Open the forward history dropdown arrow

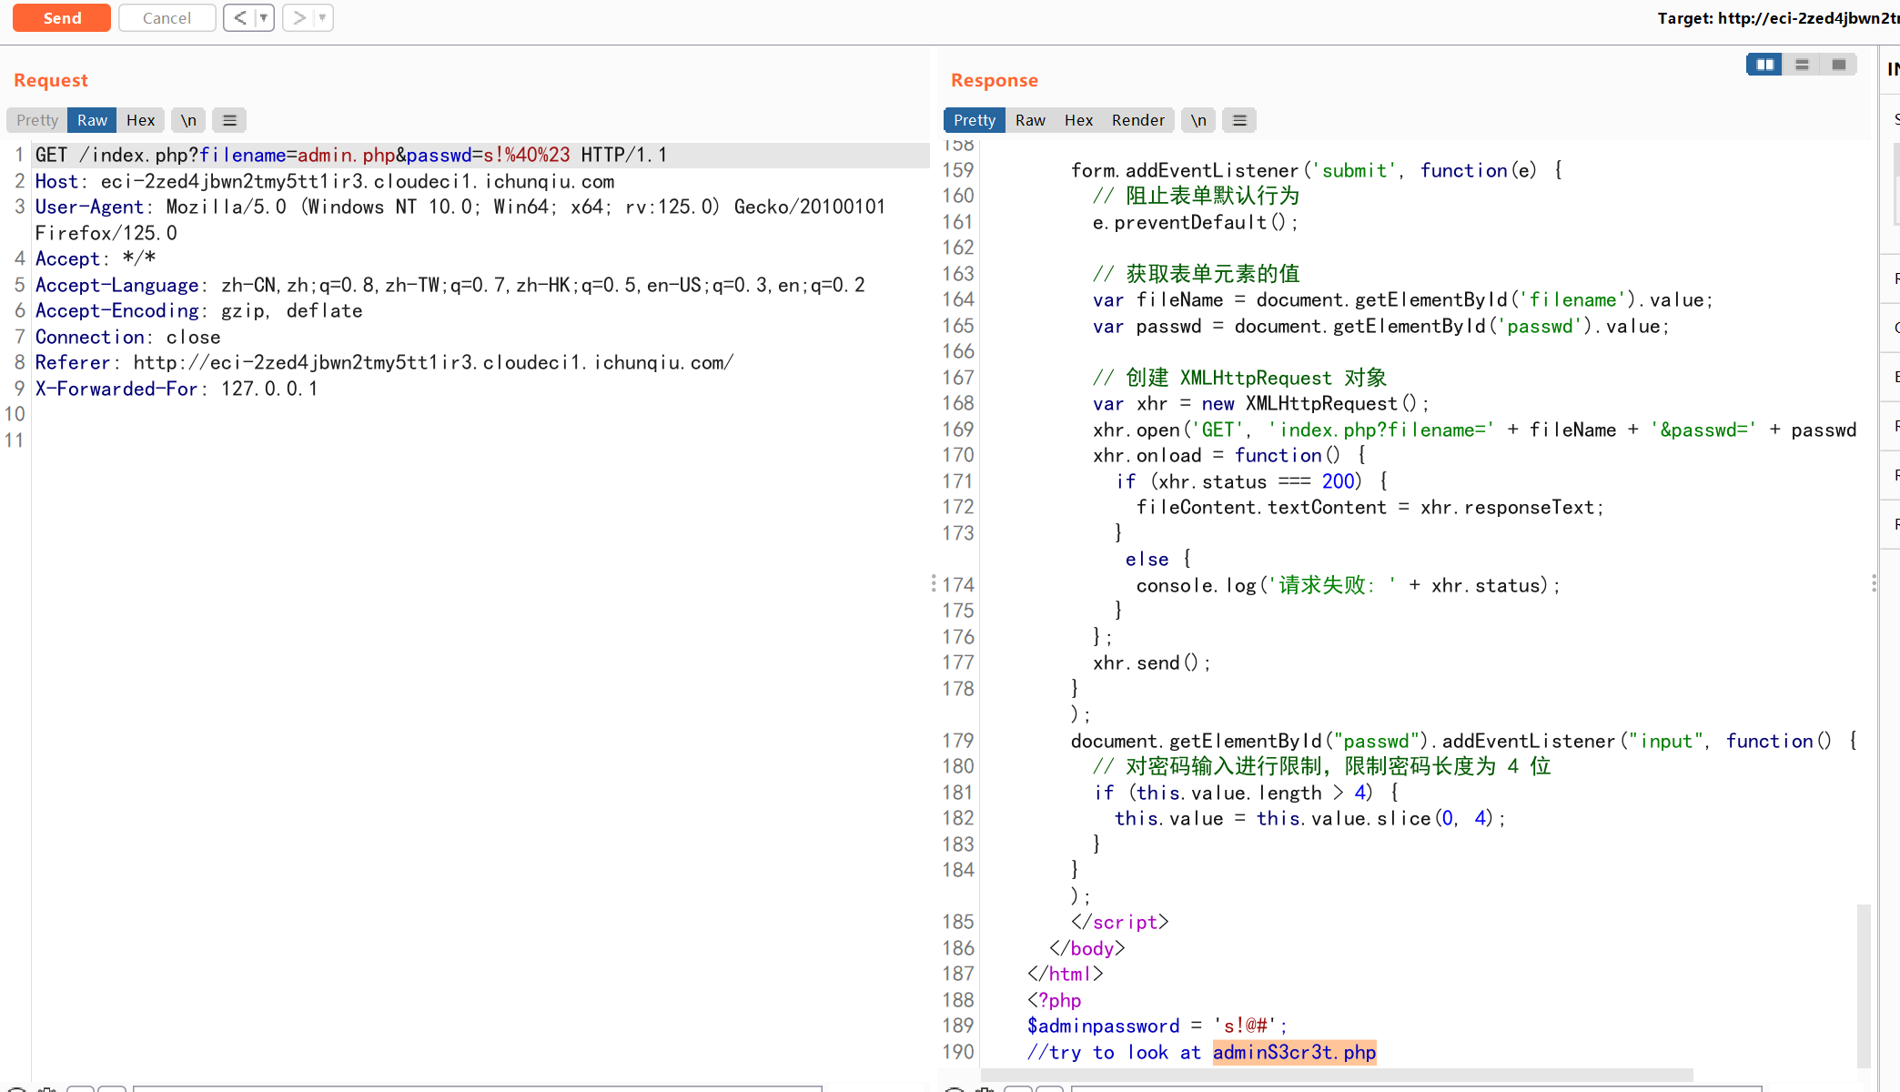(x=322, y=17)
